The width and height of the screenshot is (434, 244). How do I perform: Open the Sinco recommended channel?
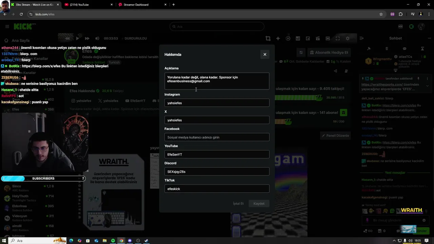click(29, 188)
